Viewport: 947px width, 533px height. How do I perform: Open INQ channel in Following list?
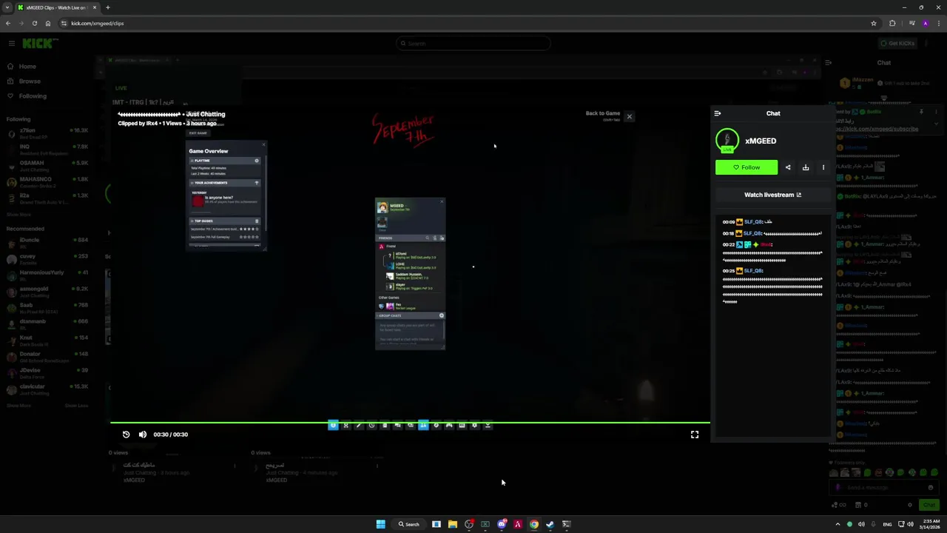(x=47, y=150)
